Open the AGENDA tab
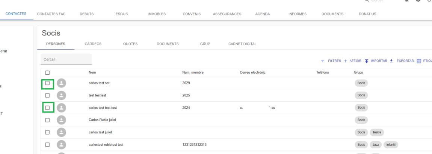The width and height of the screenshot is (432, 154). [262, 14]
